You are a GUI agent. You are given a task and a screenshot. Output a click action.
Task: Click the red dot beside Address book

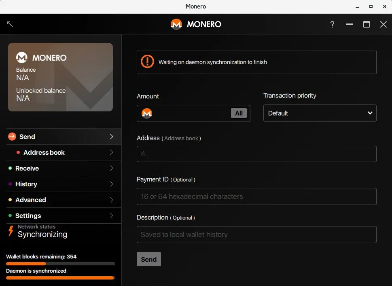pos(18,152)
